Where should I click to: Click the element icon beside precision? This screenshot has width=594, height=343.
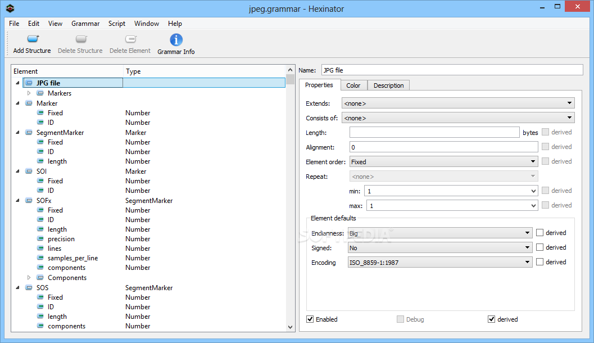(x=40, y=239)
